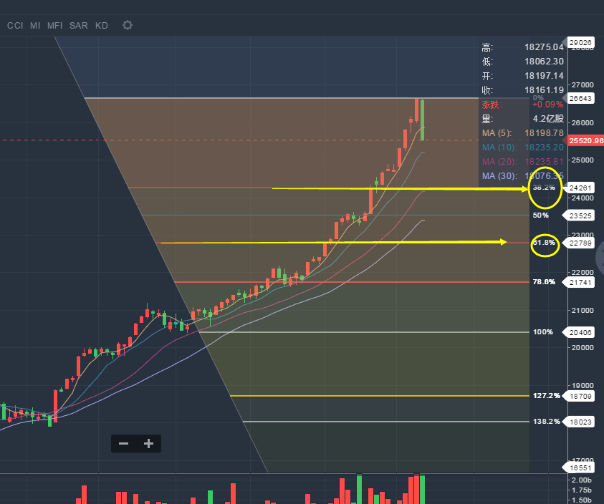Pick the 78.6% Fibonacci label
The width and height of the screenshot is (604, 504).
(544, 282)
